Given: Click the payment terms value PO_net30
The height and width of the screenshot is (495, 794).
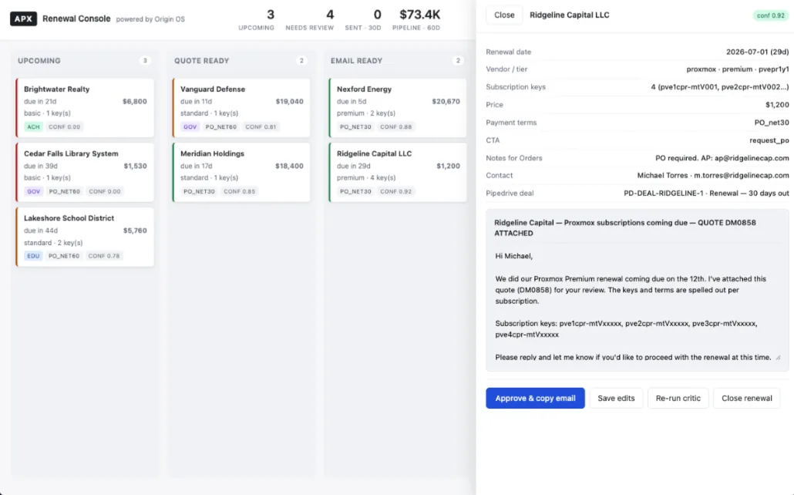Looking at the screenshot, I should pyautogui.click(x=771, y=123).
